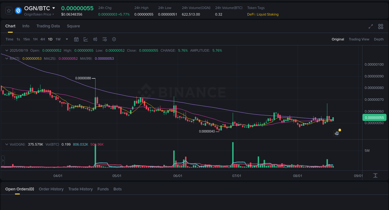
Task: Click the chart scrollbar handle on the left
Action: [2, 160]
